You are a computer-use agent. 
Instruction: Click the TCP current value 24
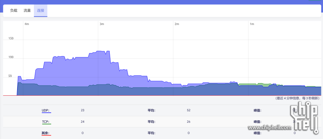(82, 122)
